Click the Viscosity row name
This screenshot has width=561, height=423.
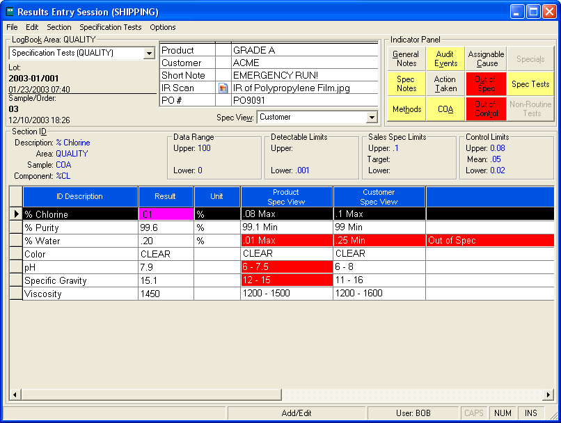coord(81,294)
